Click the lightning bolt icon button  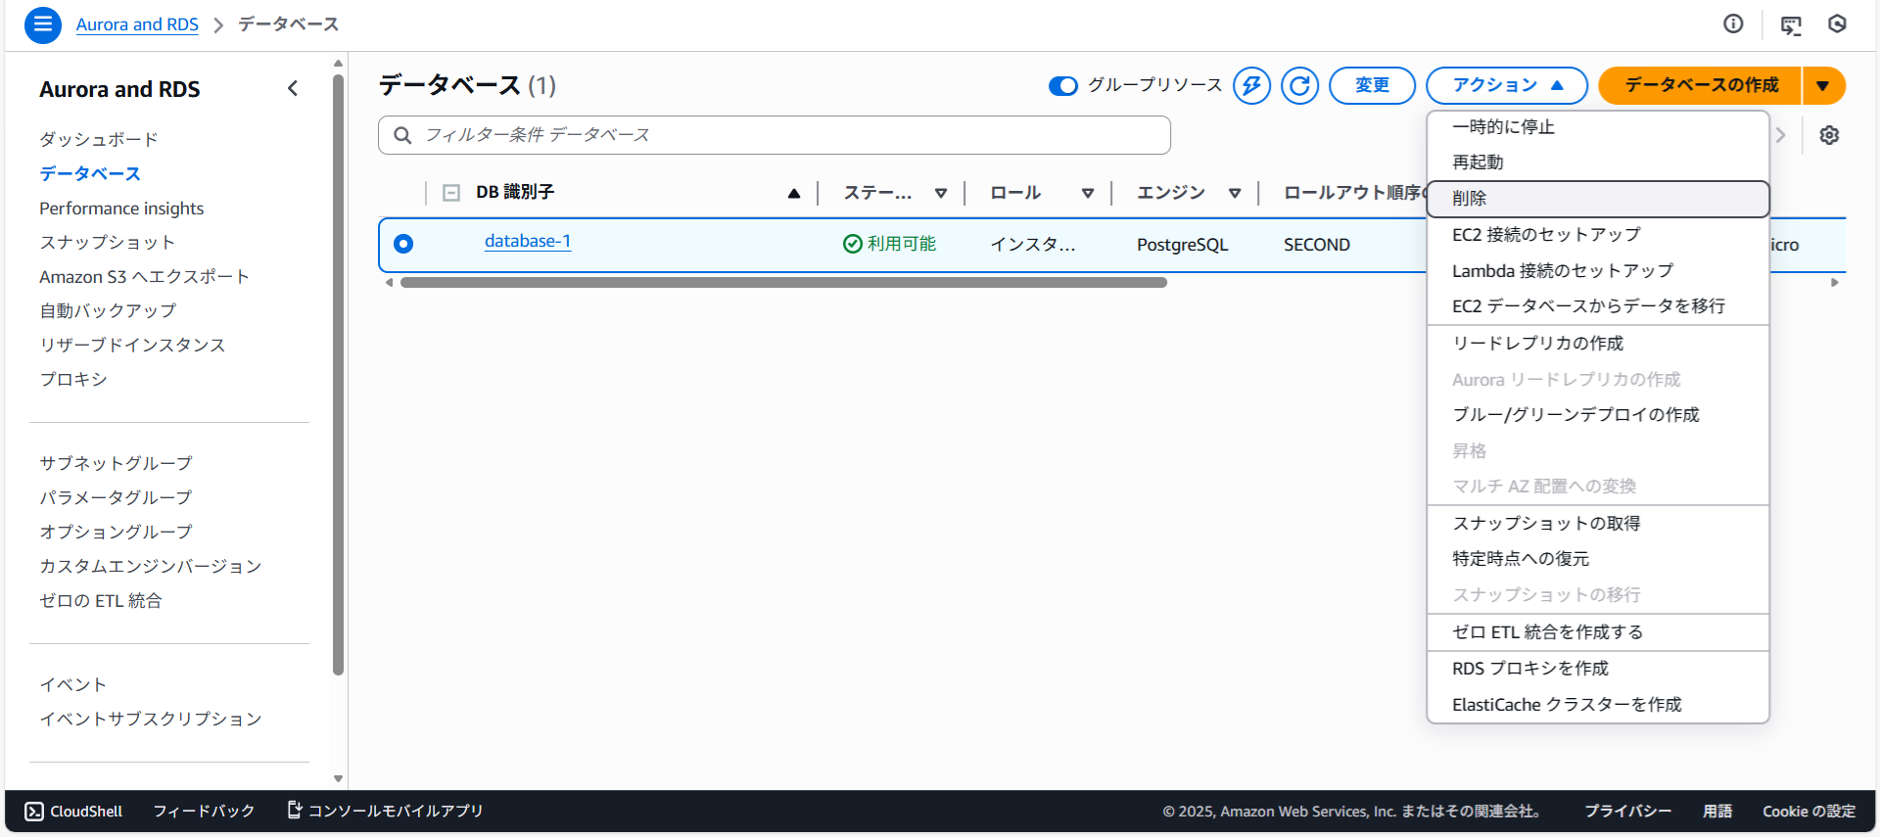pyautogui.click(x=1251, y=86)
